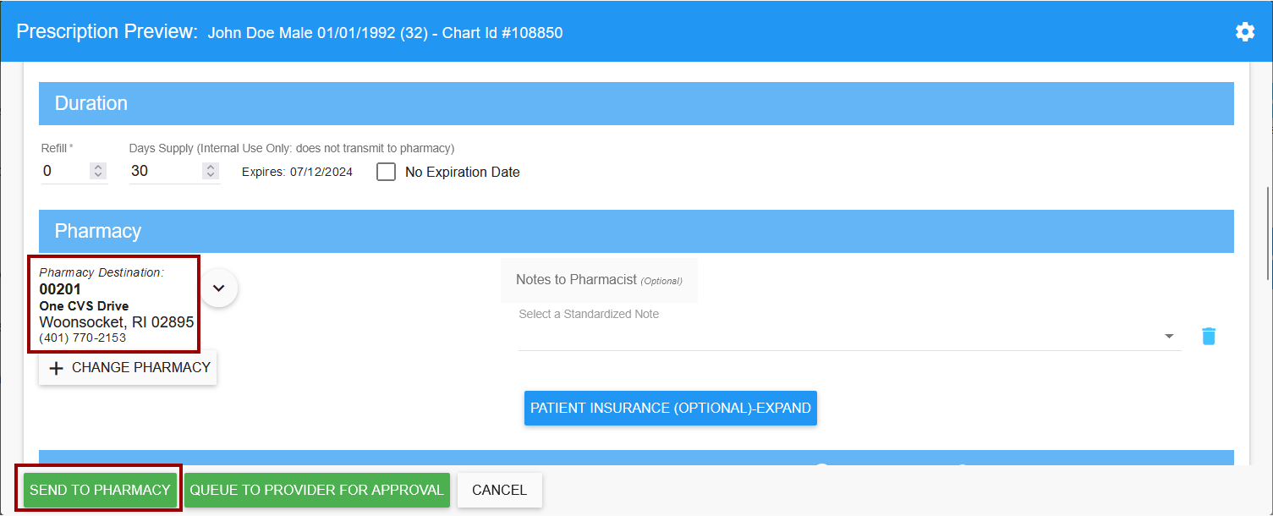Open the Select a Standardized Note dropdown
This screenshot has height=516, width=1273.
coord(848,336)
